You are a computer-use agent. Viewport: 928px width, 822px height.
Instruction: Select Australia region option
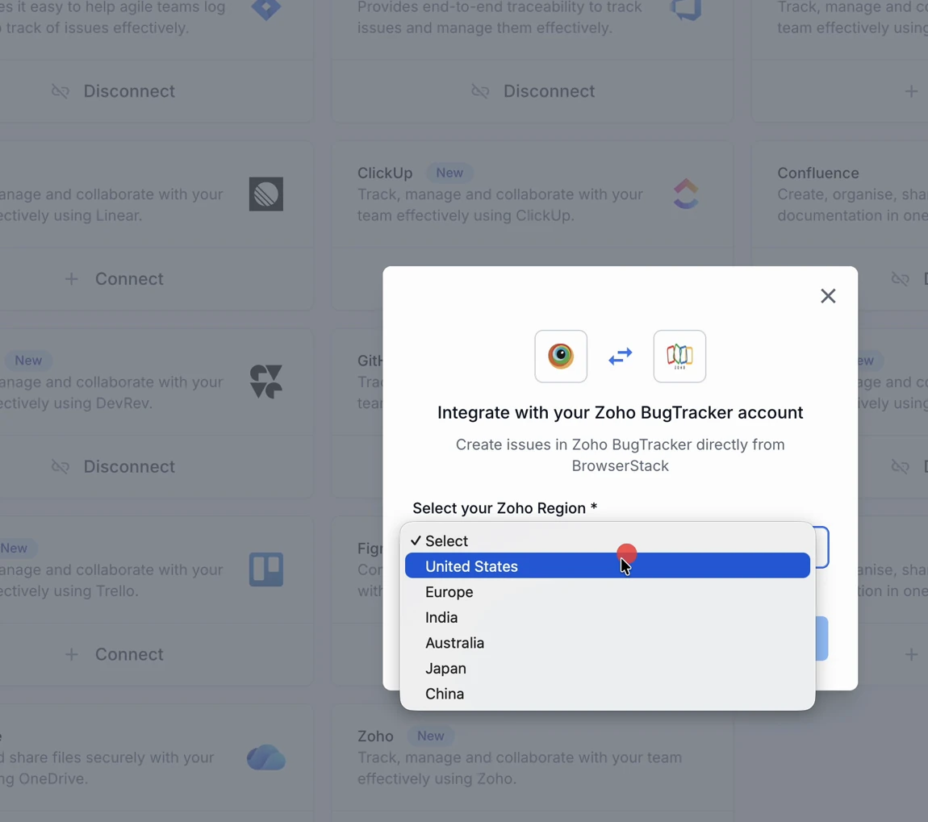pyautogui.click(x=607, y=643)
